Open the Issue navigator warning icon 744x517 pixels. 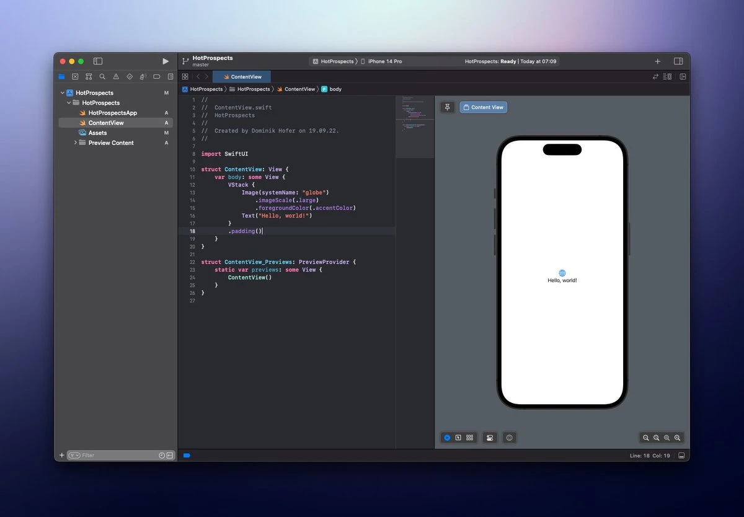tap(116, 77)
